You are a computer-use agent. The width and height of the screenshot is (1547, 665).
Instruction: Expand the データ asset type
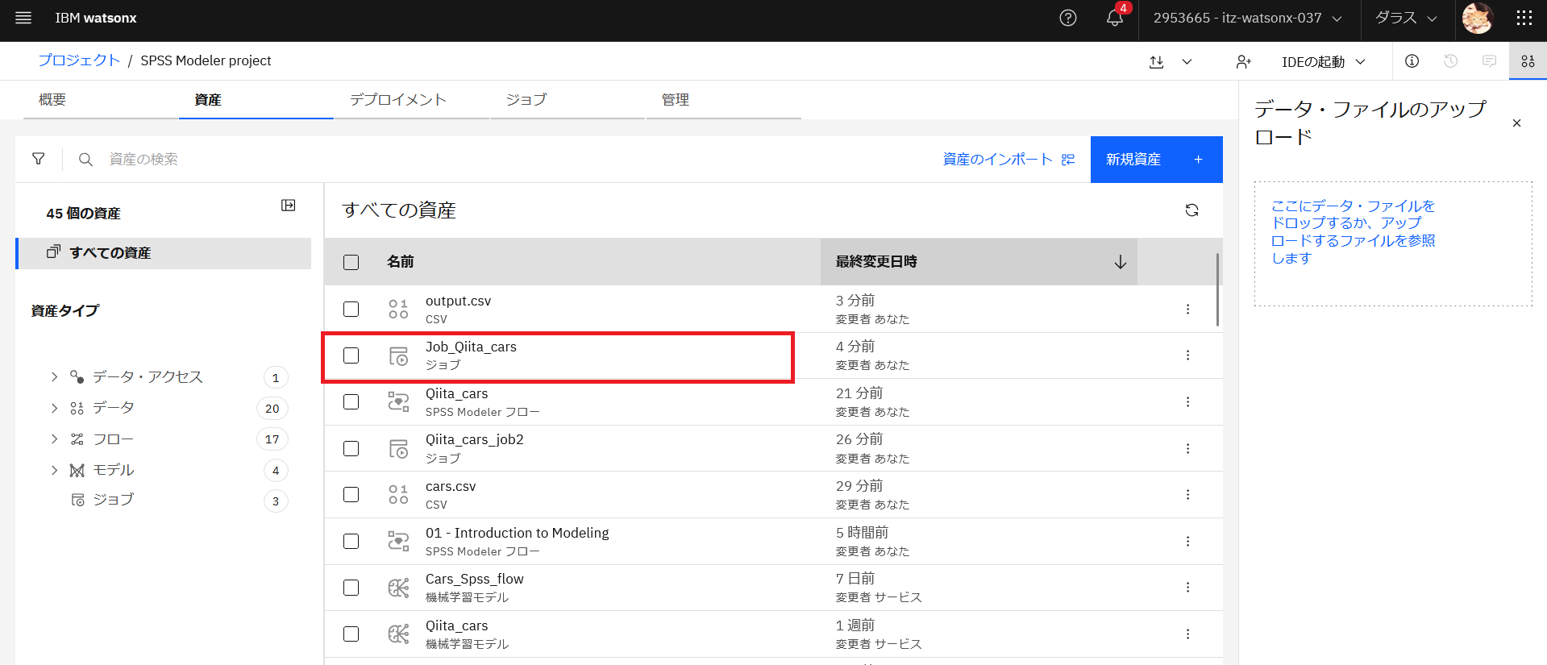[x=54, y=408]
